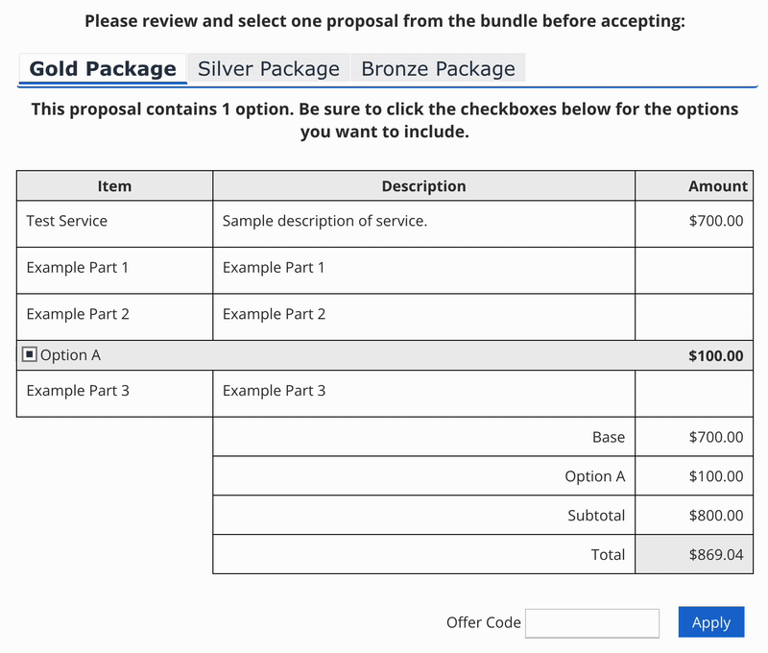Focus the Offer Code input field
The width and height of the screenshot is (768, 653).
coord(592,622)
